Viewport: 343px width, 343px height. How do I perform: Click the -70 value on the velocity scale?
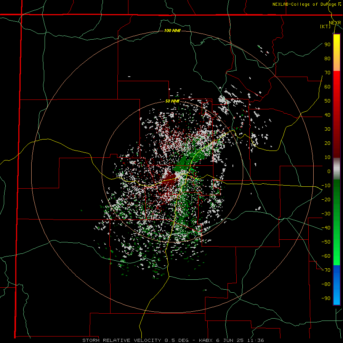click(326, 270)
